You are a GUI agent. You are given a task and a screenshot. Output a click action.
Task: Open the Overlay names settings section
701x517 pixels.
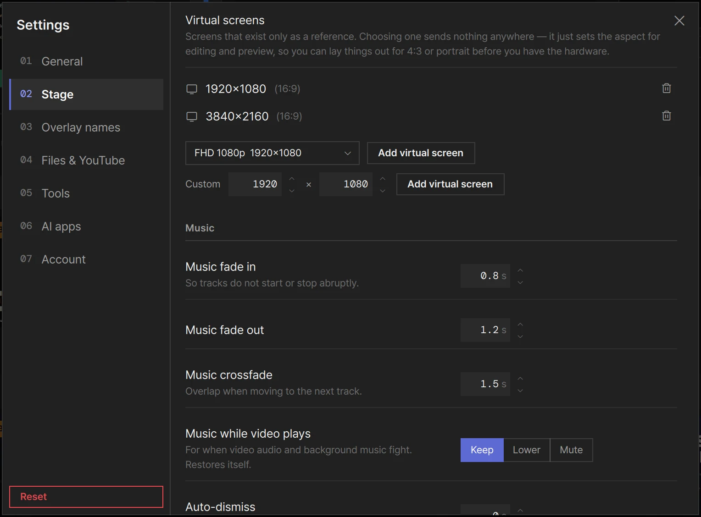point(86,127)
